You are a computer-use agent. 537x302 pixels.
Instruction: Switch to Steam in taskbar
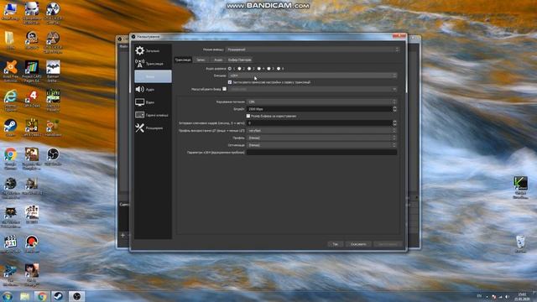[x=59, y=296]
